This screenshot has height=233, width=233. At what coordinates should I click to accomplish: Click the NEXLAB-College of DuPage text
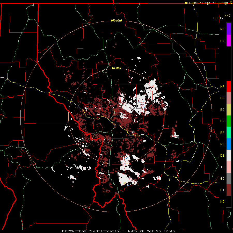click(x=207, y=3)
